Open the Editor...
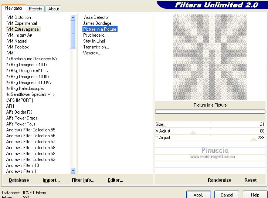This screenshot has height=198, width=268. 115,180
